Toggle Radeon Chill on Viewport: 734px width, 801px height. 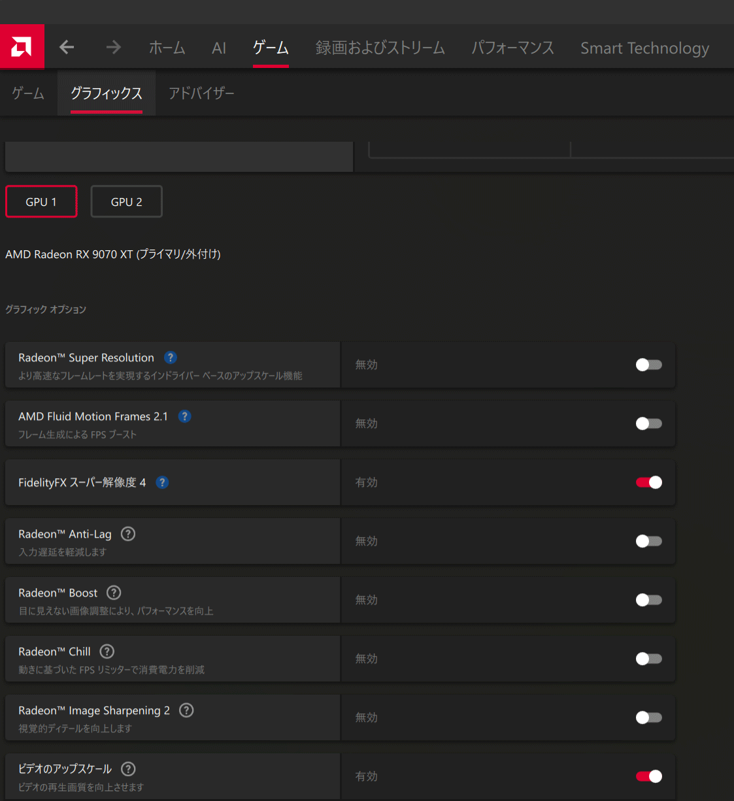pyautogui.click(x=648, y=659)
